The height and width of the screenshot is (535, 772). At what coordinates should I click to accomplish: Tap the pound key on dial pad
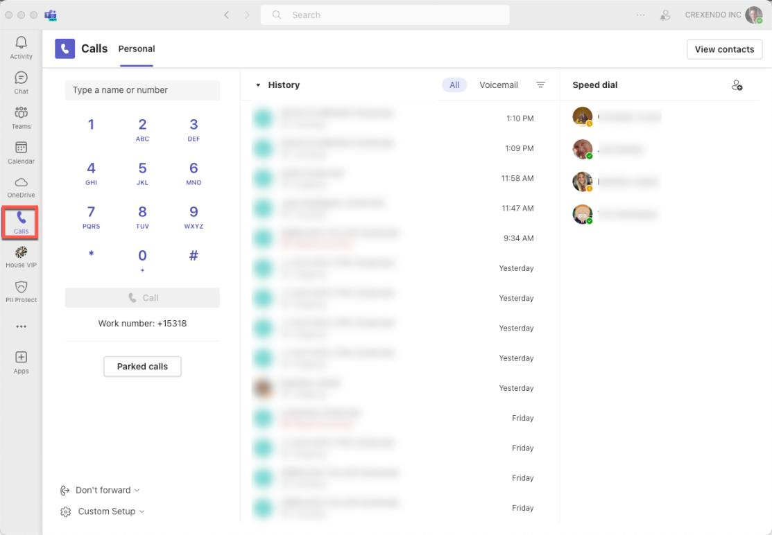point(194,255)
